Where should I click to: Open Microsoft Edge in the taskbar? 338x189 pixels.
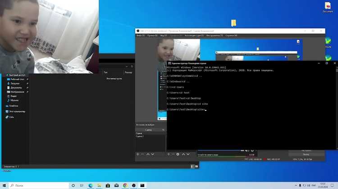click(91, 185)
